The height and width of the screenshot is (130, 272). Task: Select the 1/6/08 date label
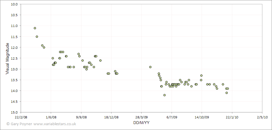pyautogui.click(x=51, y=117)
